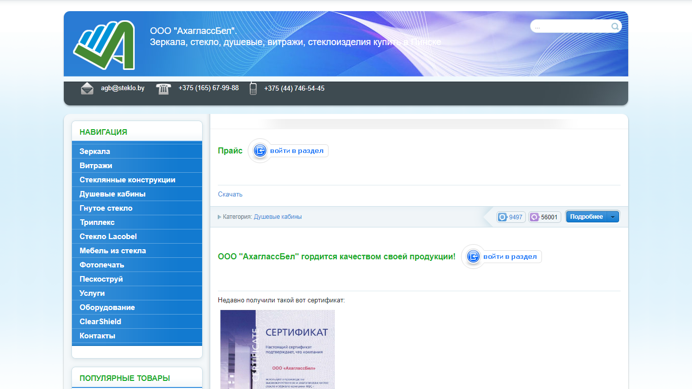Open the Мебель из стекла item
Image resolution: width=692 pixels, height=389 pixels.
[x=137, y=251]
